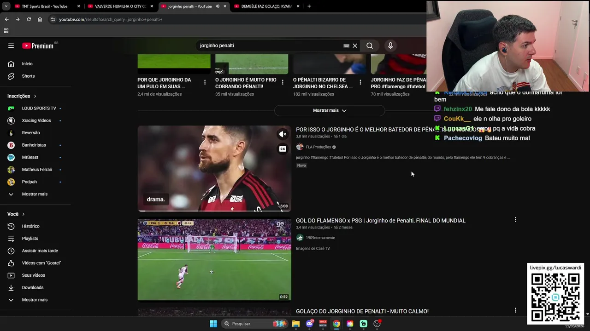
Task: Play the Flamengo x PSG penalty thumbnail
Action: click(x=214, y=260)
